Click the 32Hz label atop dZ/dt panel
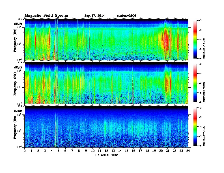The height and width of the screenshot is (173, 224). tap(21, 106)
